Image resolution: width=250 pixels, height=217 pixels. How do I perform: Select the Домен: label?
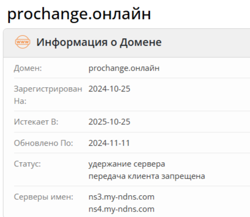coord(28,68)
